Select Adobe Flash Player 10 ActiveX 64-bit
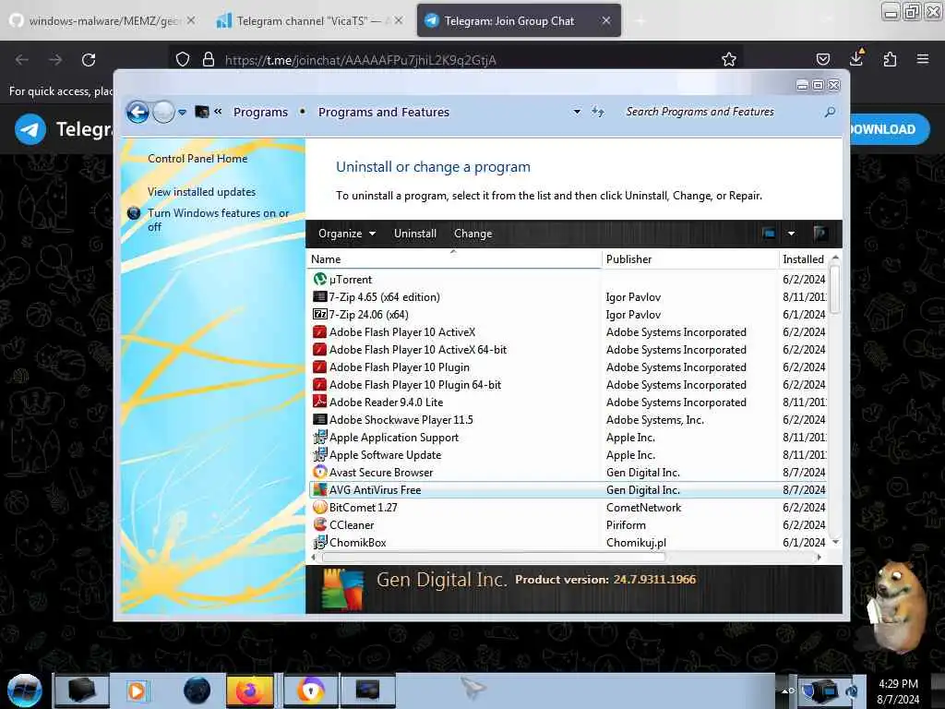This screenshot has width=945, height=709. coord(418,350)
